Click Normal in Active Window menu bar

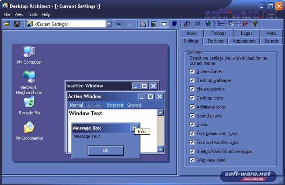[x=77, y=105]
